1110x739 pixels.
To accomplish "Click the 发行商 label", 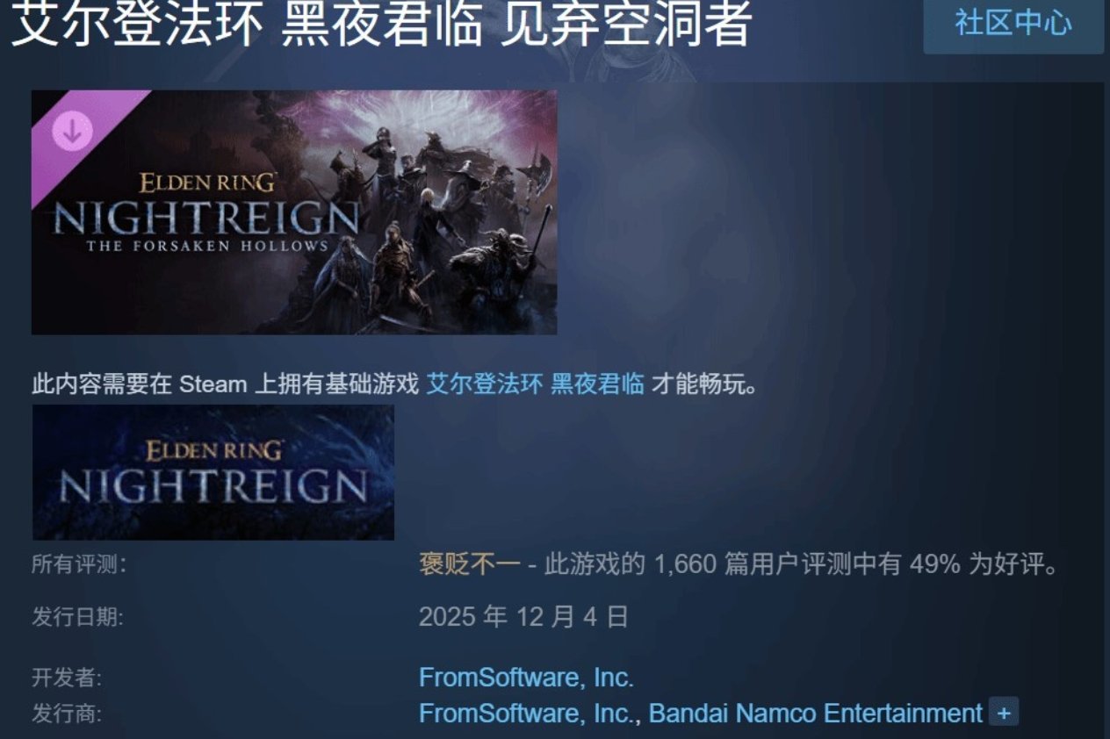I will 67,714.
